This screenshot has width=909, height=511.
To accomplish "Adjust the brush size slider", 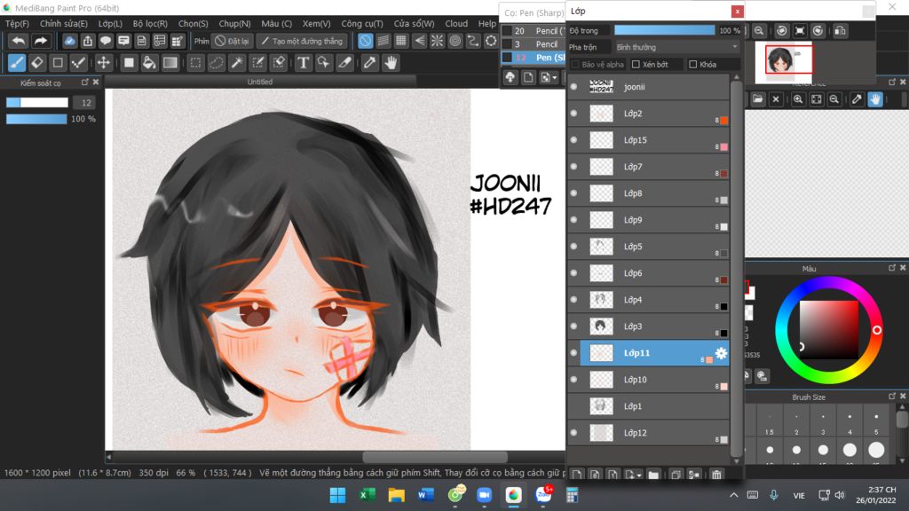I will (37, 103).
